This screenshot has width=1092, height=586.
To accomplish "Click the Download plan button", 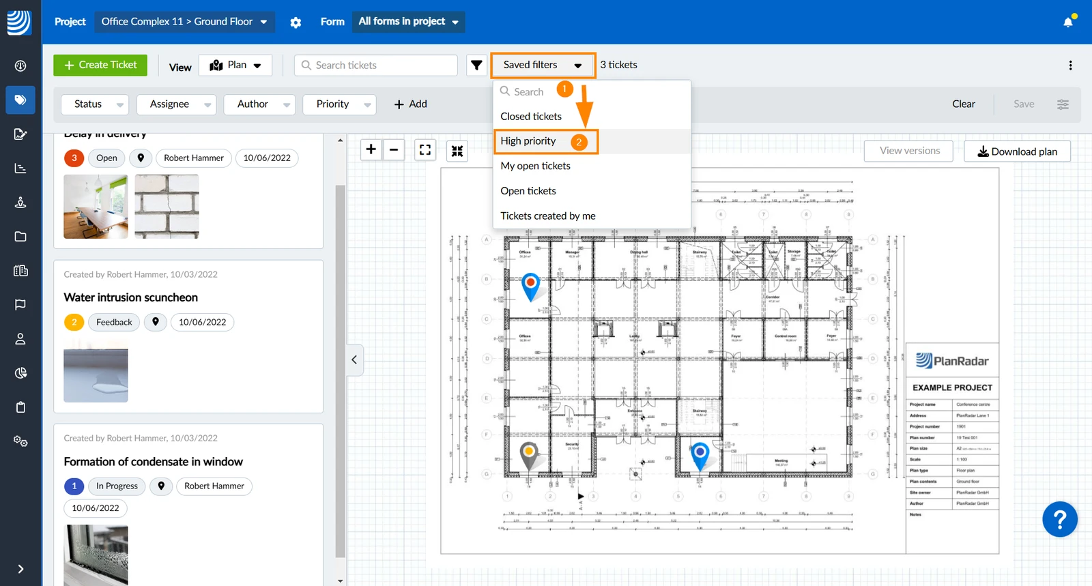I will pyautogui.click(x=1017, y=151).
